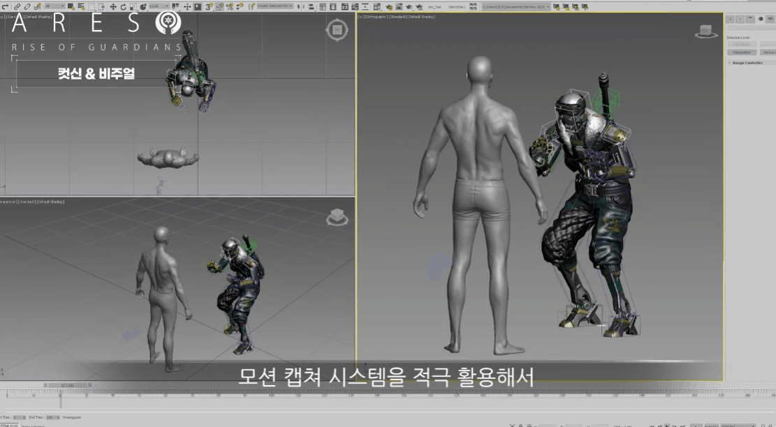Image resolution: width=776 pixels, height=427 pixels.
Task: Click the Mirror tool icon
Action: (x=301, y=6)
